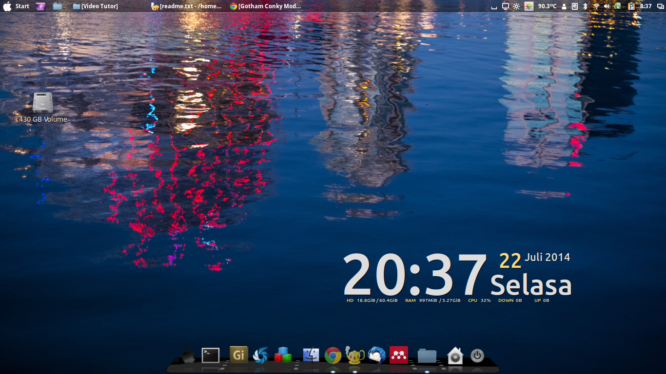Launch the Terminal from the dock
The width and height of the screenshot is (666, 374).
click(x=211, y=355)
